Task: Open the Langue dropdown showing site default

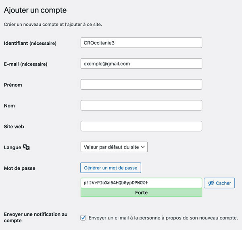Action: click(x=114, y=147)
